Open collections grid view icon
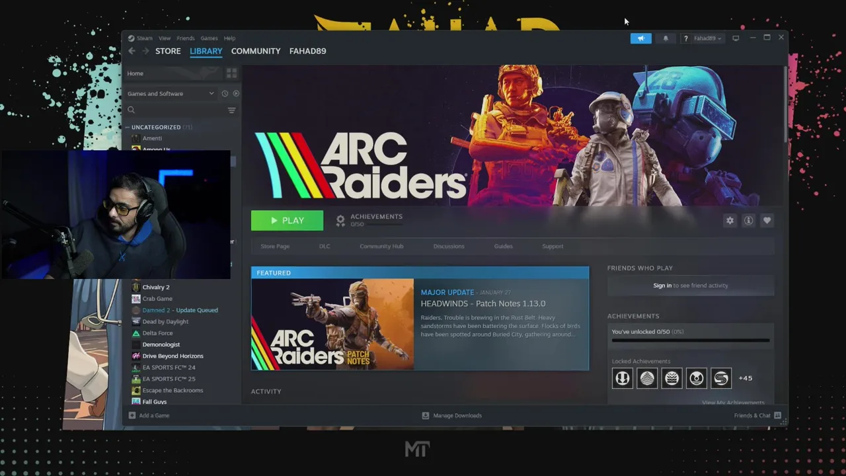 point(231,73)
